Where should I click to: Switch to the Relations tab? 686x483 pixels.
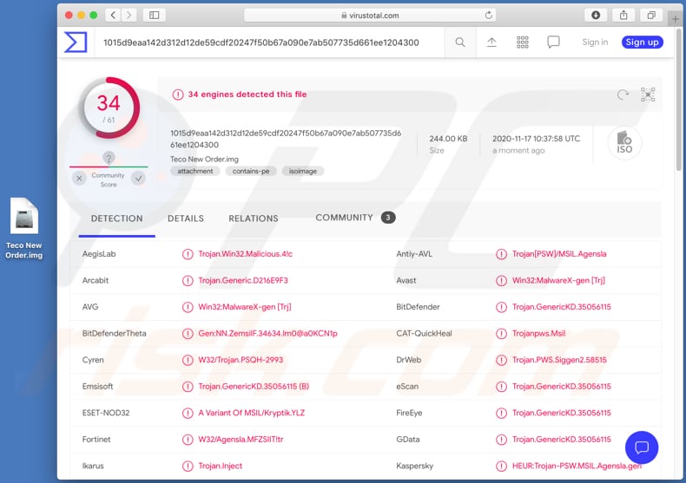254,219
